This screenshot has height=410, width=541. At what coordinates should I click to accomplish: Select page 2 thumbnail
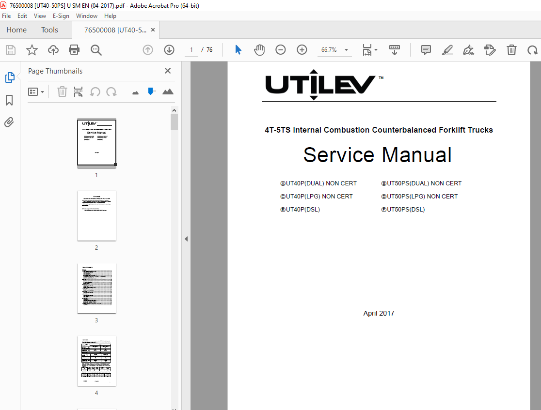(x=96, y=216)
